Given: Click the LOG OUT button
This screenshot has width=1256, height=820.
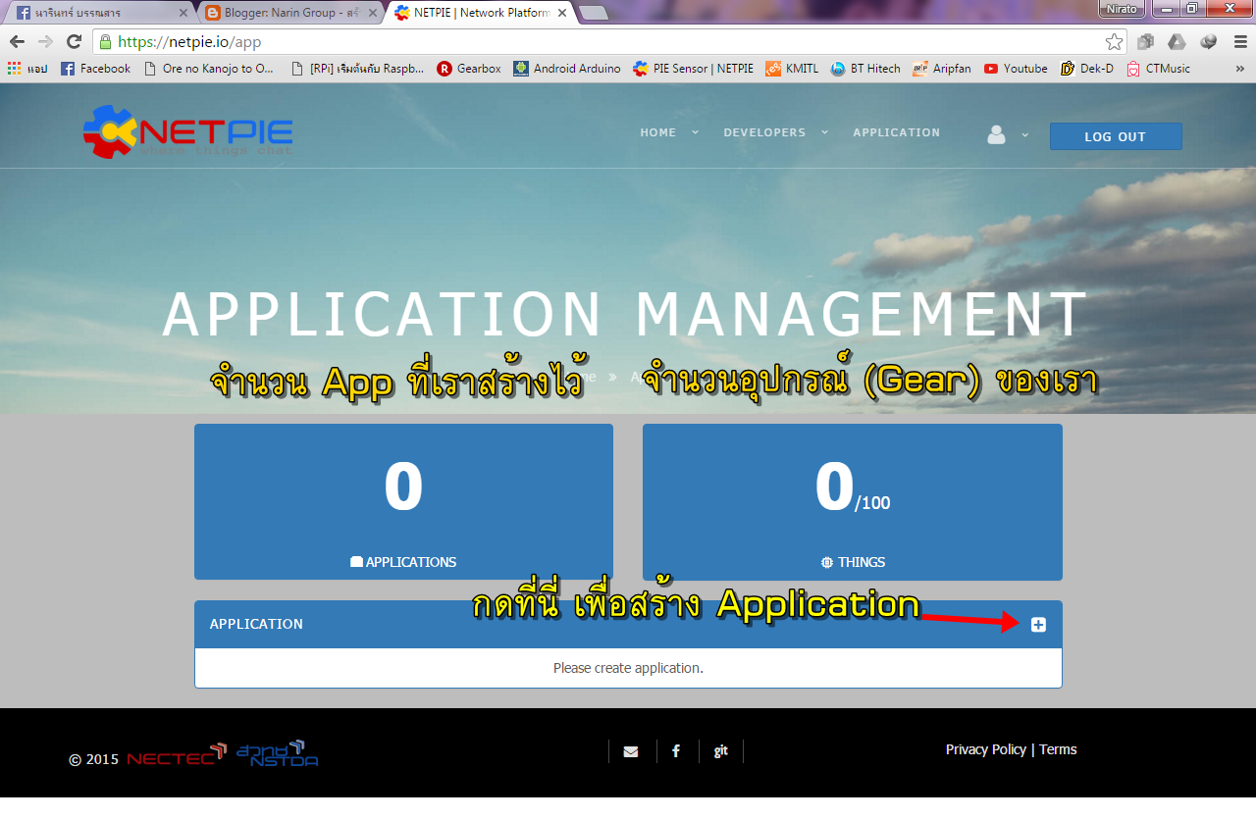Looking at the screenshot, I should point(1116,136).
